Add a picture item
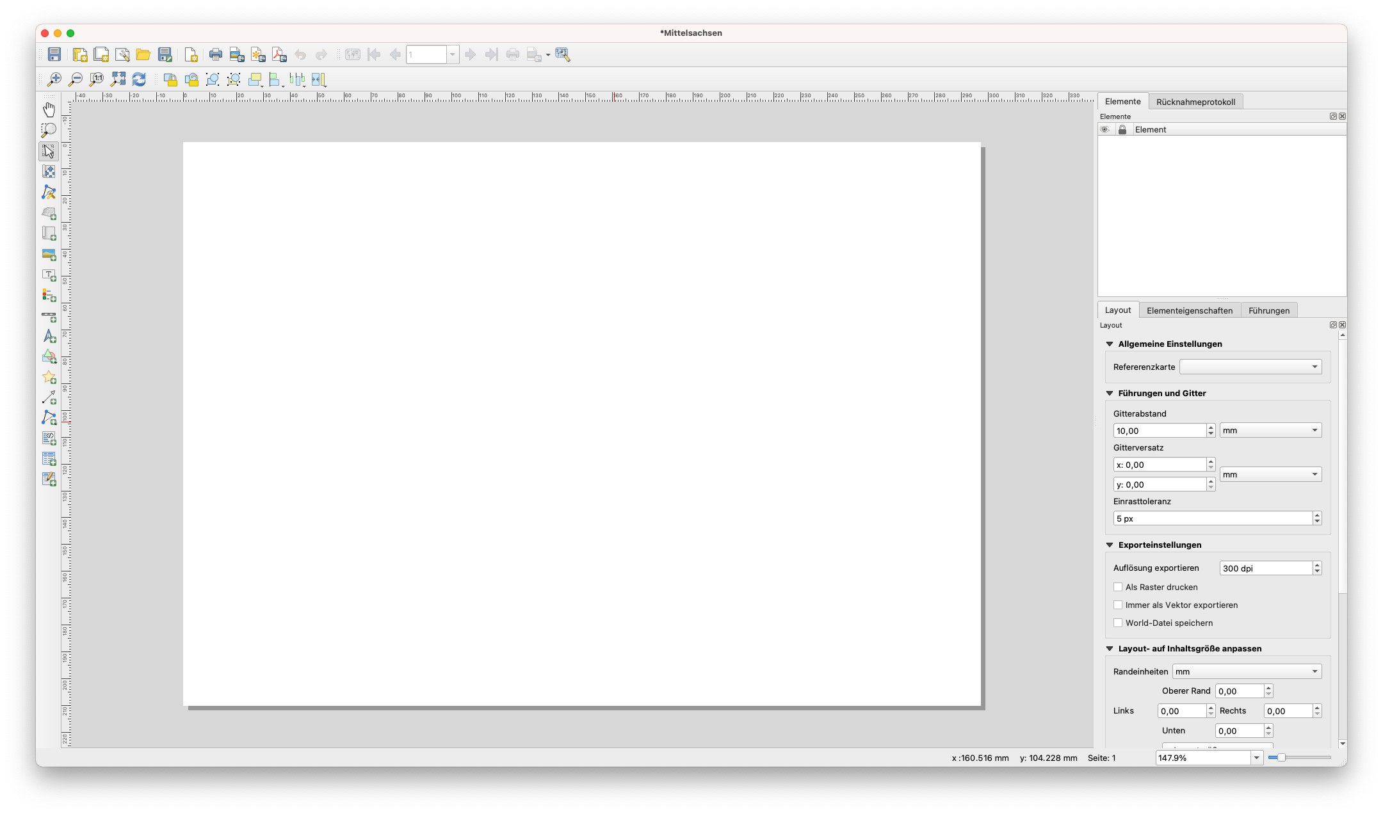This screenshot has width=1383, height=814. pyautogui.click(x=49, y=255)
